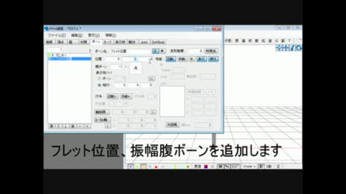Switch to the Joint tab
This screenshot has width=346, height=194.
coord(144,42)
